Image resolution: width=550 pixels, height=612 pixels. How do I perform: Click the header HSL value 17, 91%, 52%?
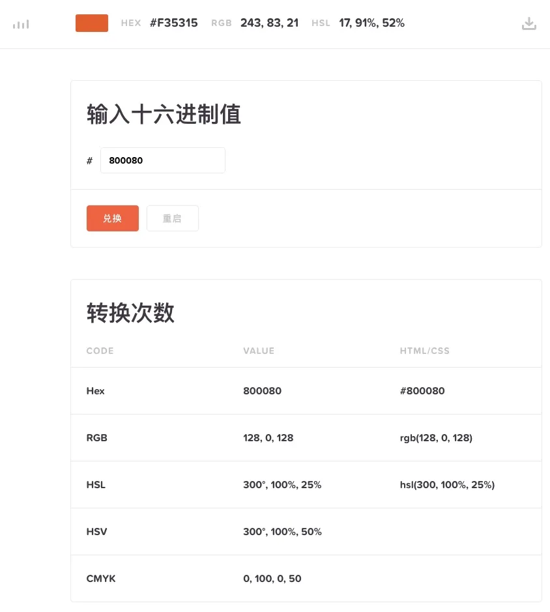point(371,23)
